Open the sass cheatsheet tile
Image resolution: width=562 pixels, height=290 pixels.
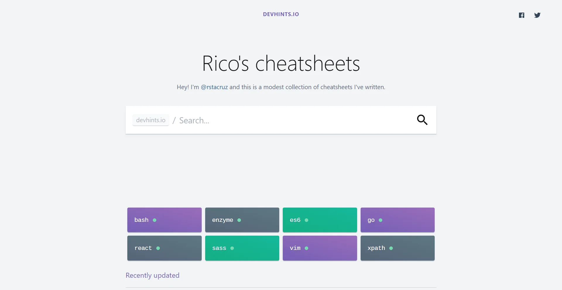tap(242, 248)
